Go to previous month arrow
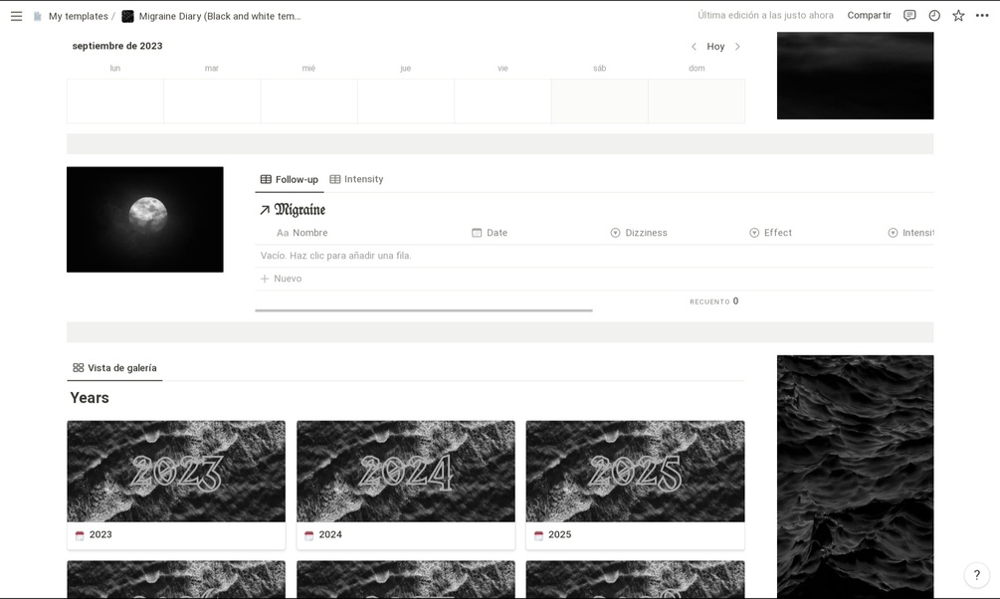The width and height of the screenshot is (1000, 599). 694,47
